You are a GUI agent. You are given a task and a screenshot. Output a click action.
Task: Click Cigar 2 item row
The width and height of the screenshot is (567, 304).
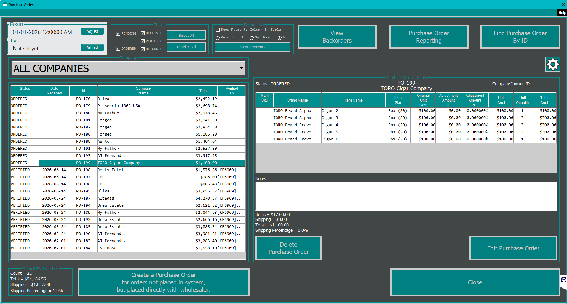click(406, 111)
